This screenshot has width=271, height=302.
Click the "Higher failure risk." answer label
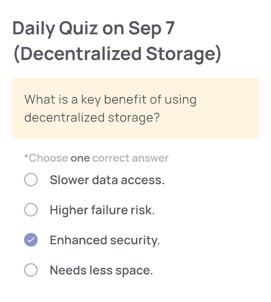coord(102,210)
